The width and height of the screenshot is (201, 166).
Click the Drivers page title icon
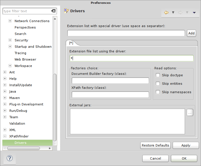pos(66,11)
